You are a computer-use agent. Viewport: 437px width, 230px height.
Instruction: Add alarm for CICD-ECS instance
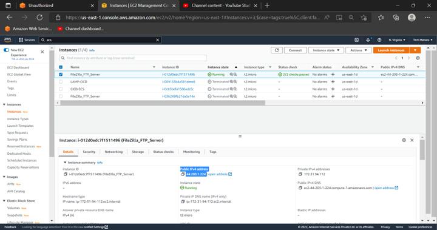click(333, 89)
